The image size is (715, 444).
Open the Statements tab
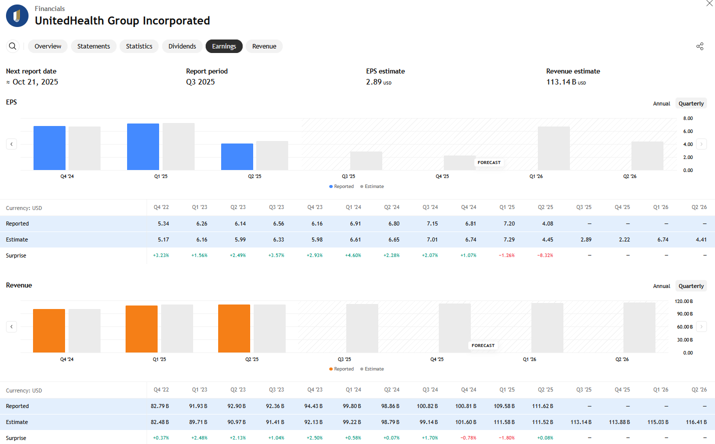click(94, 46)
